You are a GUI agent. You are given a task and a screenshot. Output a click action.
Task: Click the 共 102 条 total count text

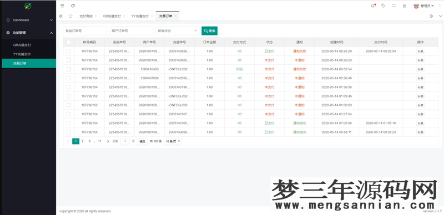coord(155,141)
